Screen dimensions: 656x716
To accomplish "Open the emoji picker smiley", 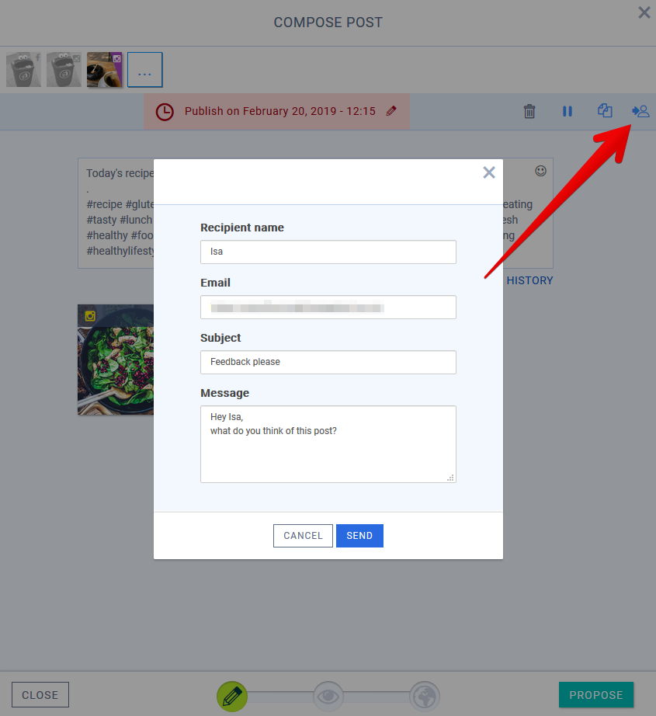I will pyautogui.click(x=540, y=170).
